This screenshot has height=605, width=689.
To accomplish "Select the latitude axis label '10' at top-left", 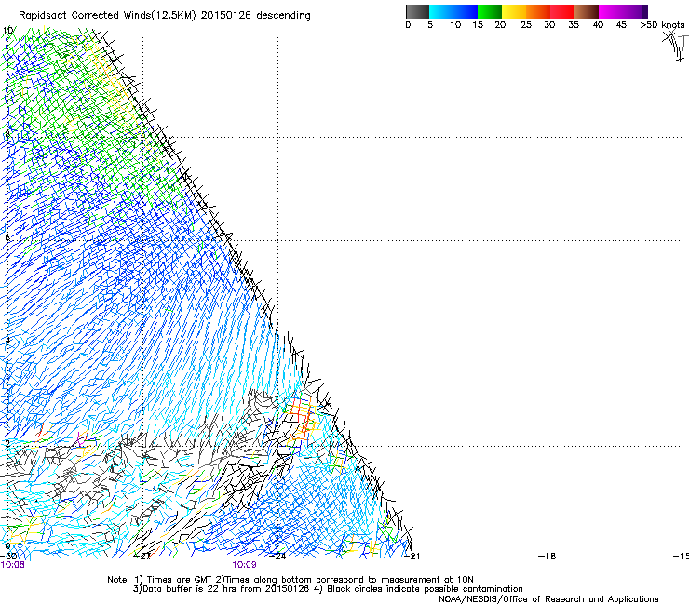I will (x=7, y=31).
